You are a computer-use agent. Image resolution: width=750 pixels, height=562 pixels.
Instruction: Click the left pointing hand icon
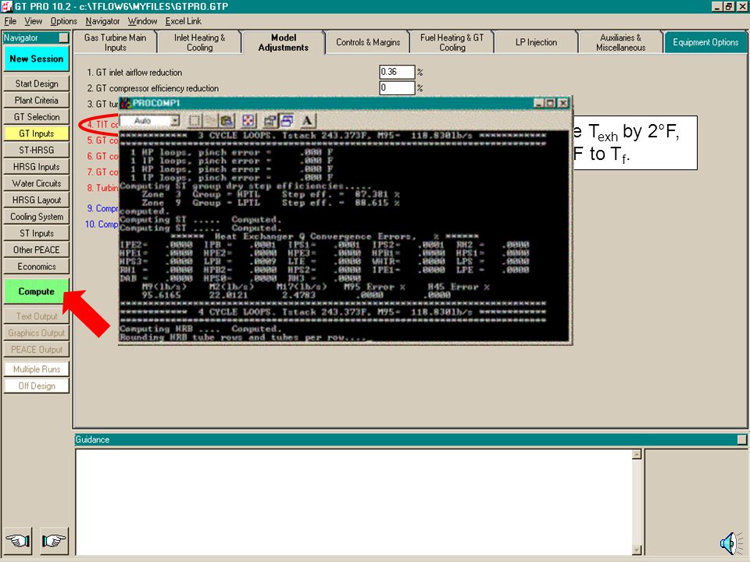[x=18, y=540]
